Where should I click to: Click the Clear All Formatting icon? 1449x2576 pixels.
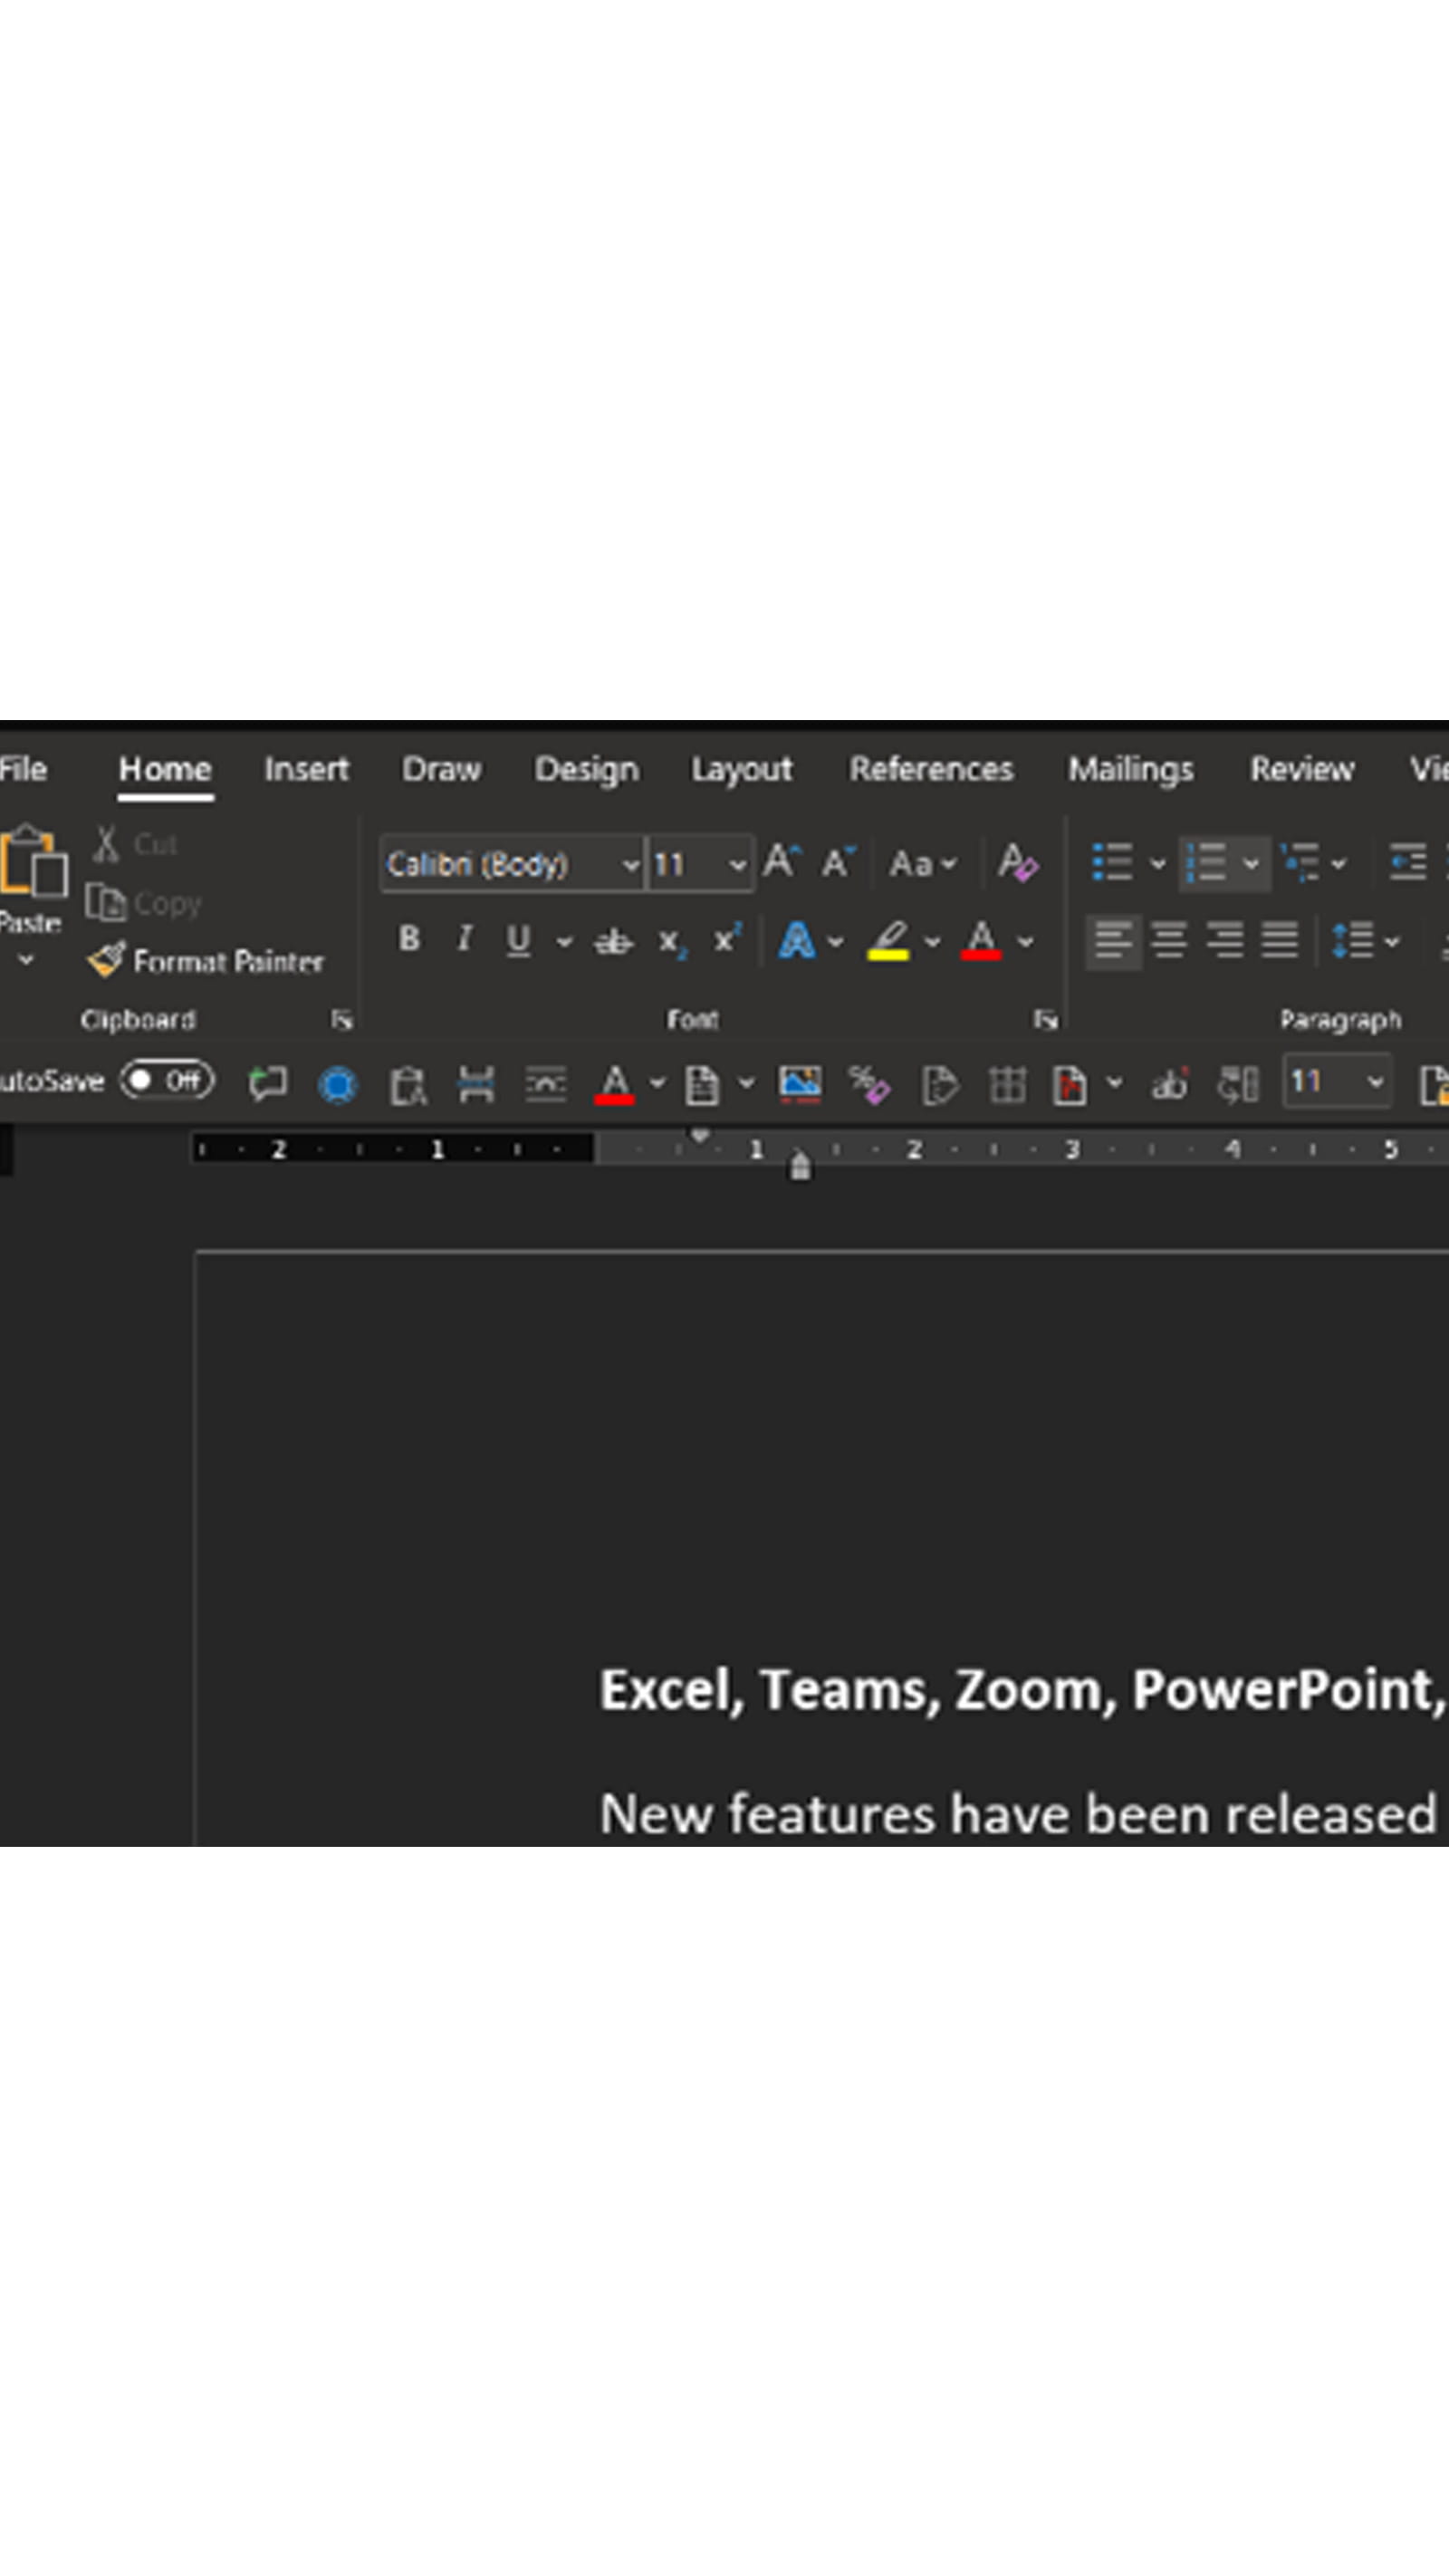[x=1017, y=862]
